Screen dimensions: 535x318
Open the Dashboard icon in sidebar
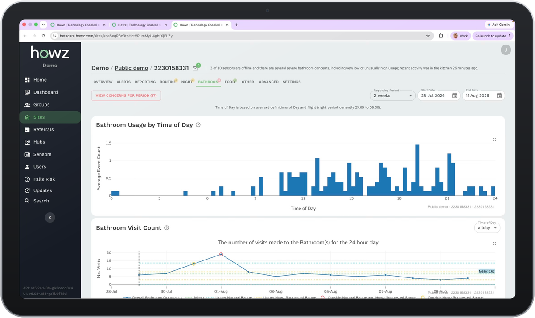point(28,92)
